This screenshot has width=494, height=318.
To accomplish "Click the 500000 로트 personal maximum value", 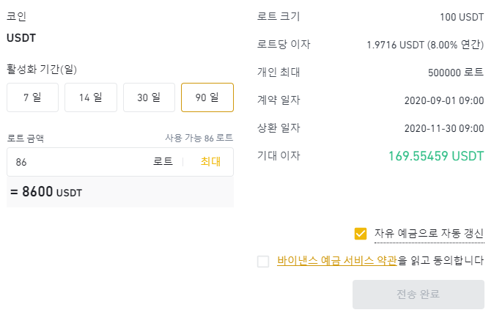I will 455,73.
